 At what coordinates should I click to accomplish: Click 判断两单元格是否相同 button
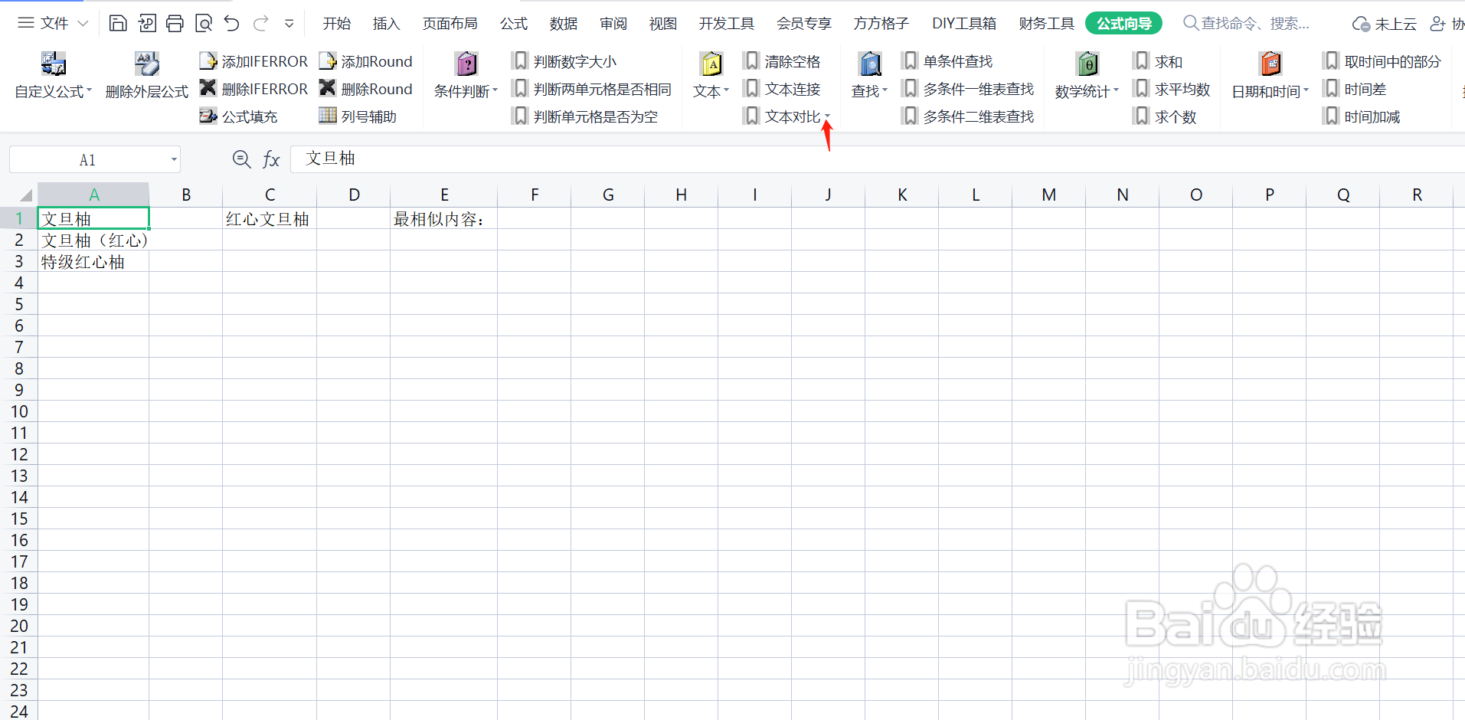[592, 89]
